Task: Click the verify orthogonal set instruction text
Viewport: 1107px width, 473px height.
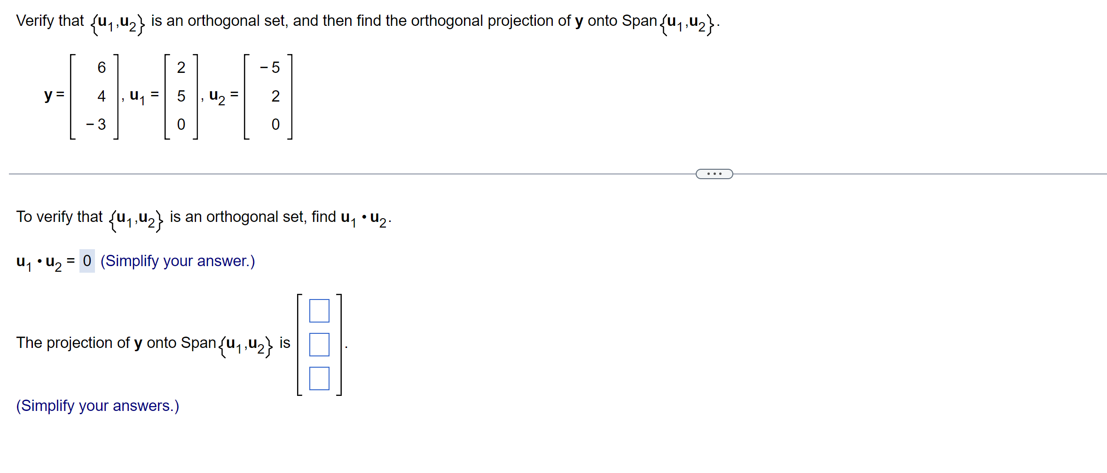Action: [202, 217]
